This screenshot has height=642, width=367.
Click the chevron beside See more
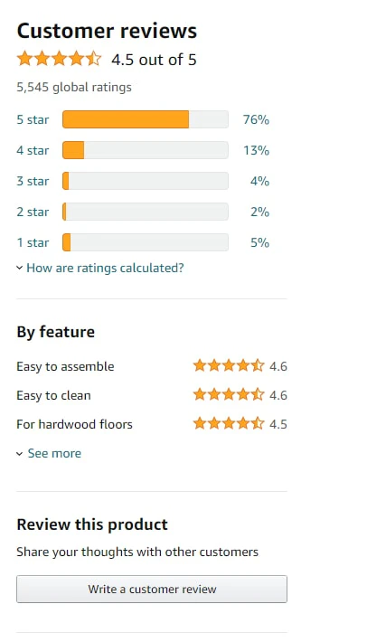click(x=19, y=454)
